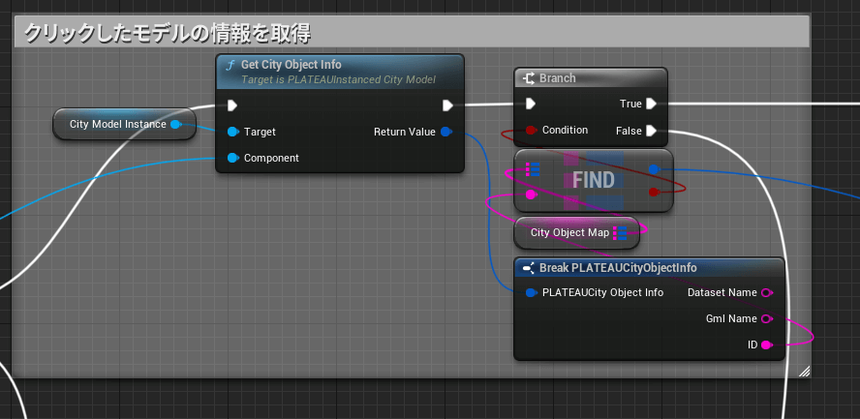This screenshot has height=419, width=860.
Task: Click the Branch node icon
Action: 529,78
